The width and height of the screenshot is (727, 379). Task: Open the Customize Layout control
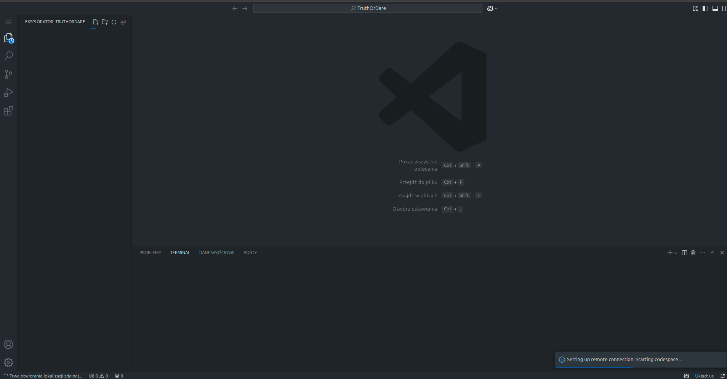(x=695, y=8)
